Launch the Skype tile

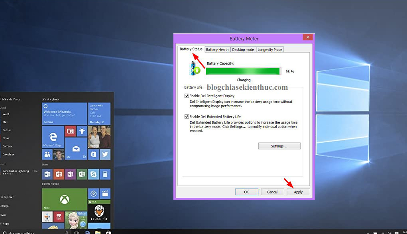point(93,174)
